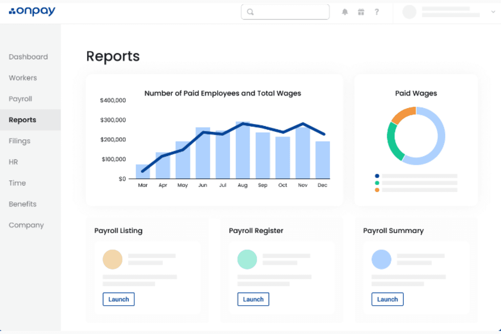Click the Payroll Register heading

tap(256, 231)
